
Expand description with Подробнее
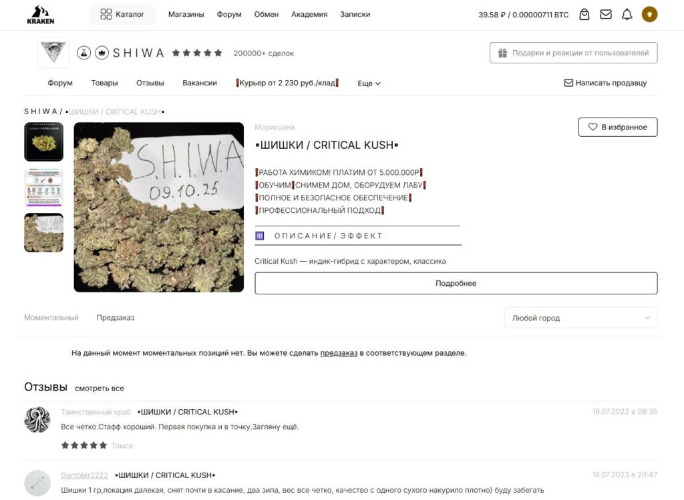tap(456, 283)
